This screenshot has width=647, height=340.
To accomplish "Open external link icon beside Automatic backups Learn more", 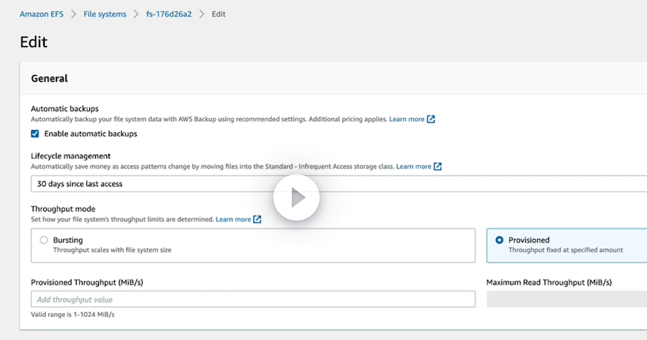I will pyautogui.click(x=431, y=119).
